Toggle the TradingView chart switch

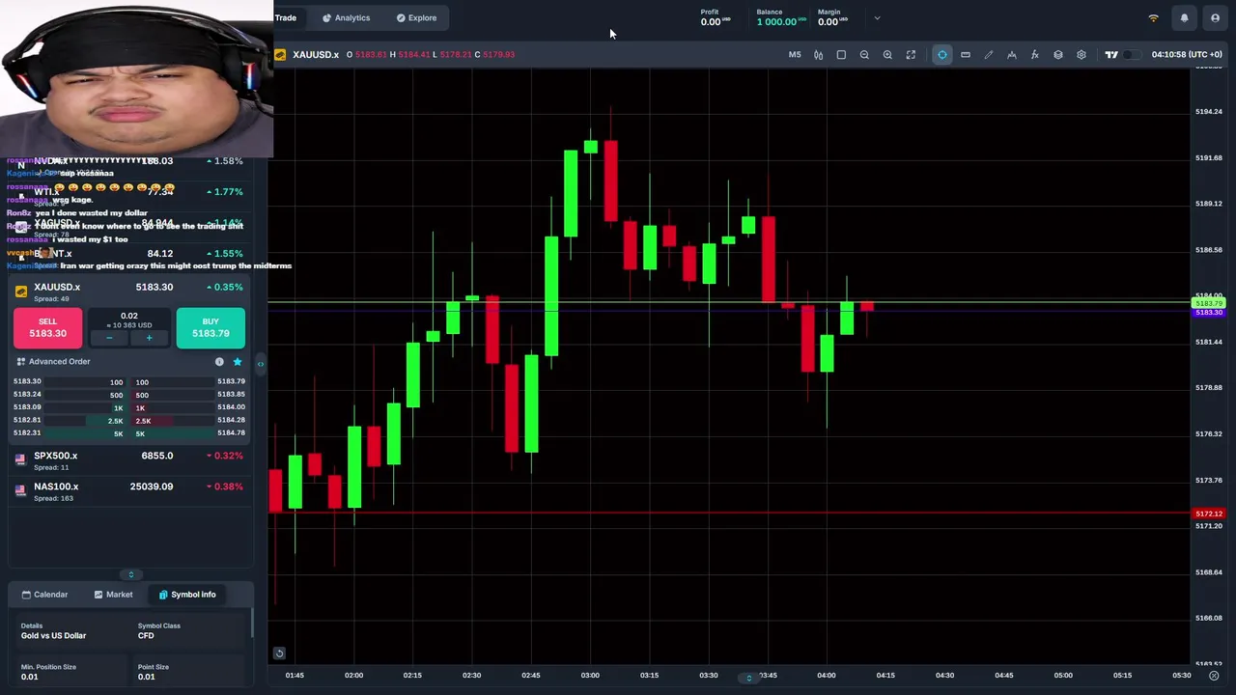click(x=1131, y=55)
